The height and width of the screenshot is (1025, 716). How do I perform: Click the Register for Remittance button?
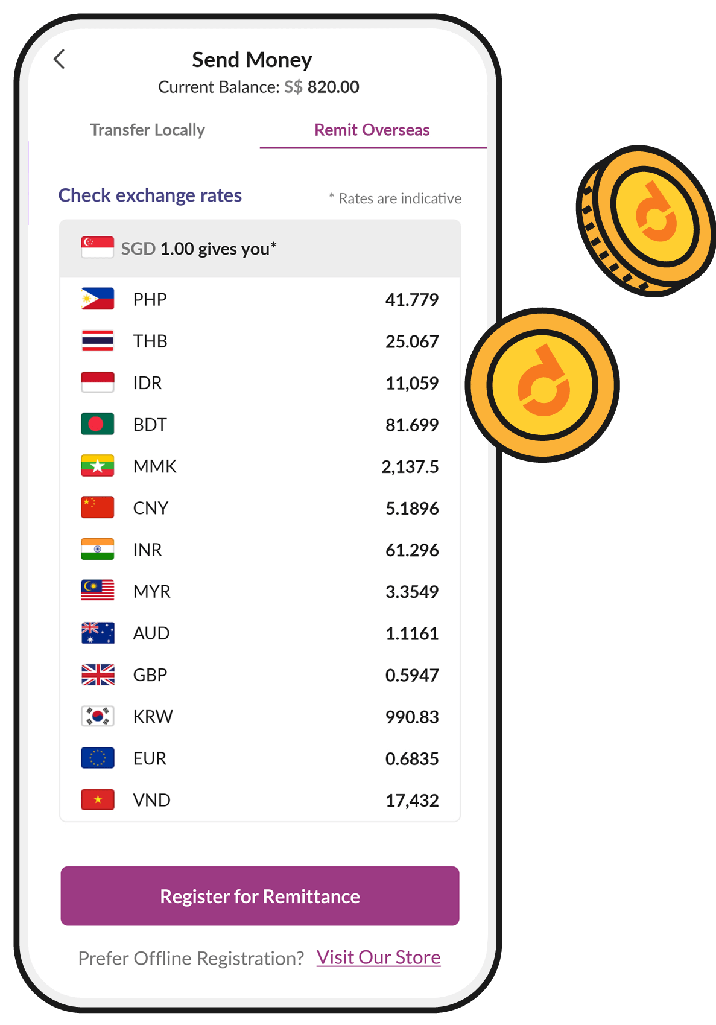pyautogui.click(x=260, y=896)
